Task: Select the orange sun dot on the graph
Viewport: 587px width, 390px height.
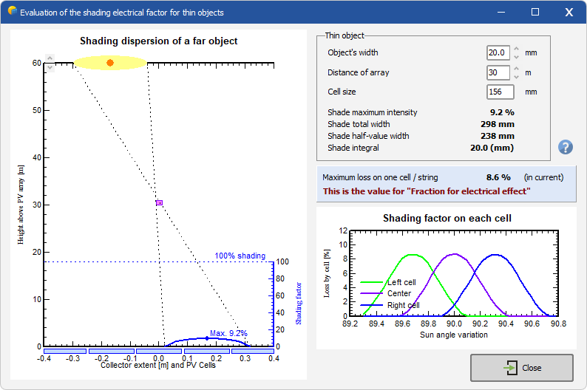Action: [110, 63]
